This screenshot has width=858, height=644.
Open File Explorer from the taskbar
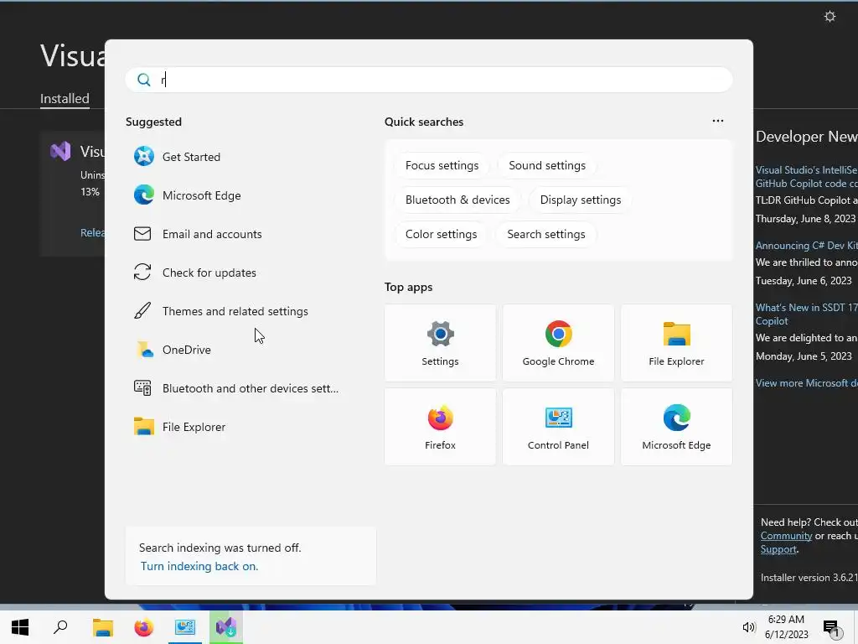(x=102, y=627)
